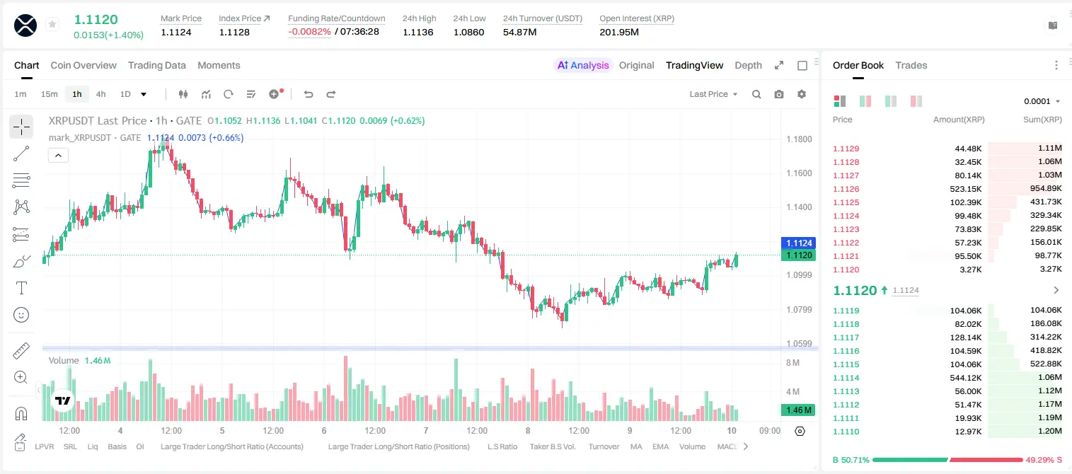This screenshot has width=1072, height=474.
Task: Click the 1.1126 ask price row
Action: 947,189
